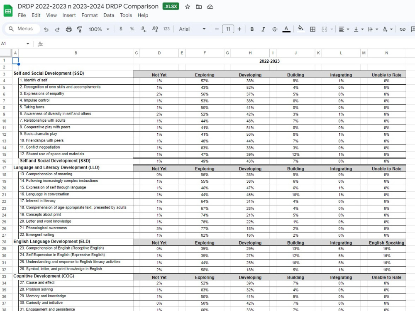Click the Print icon

point(68,29)
